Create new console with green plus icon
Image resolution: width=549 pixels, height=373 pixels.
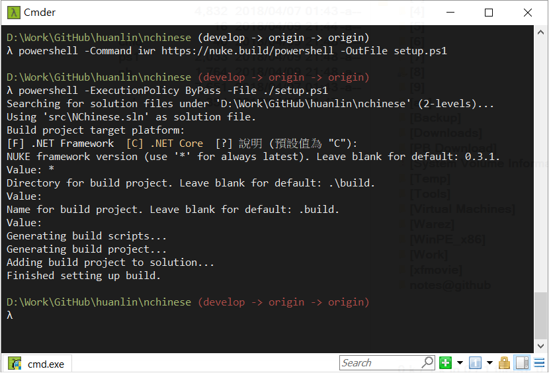click(x=445, y=363)
